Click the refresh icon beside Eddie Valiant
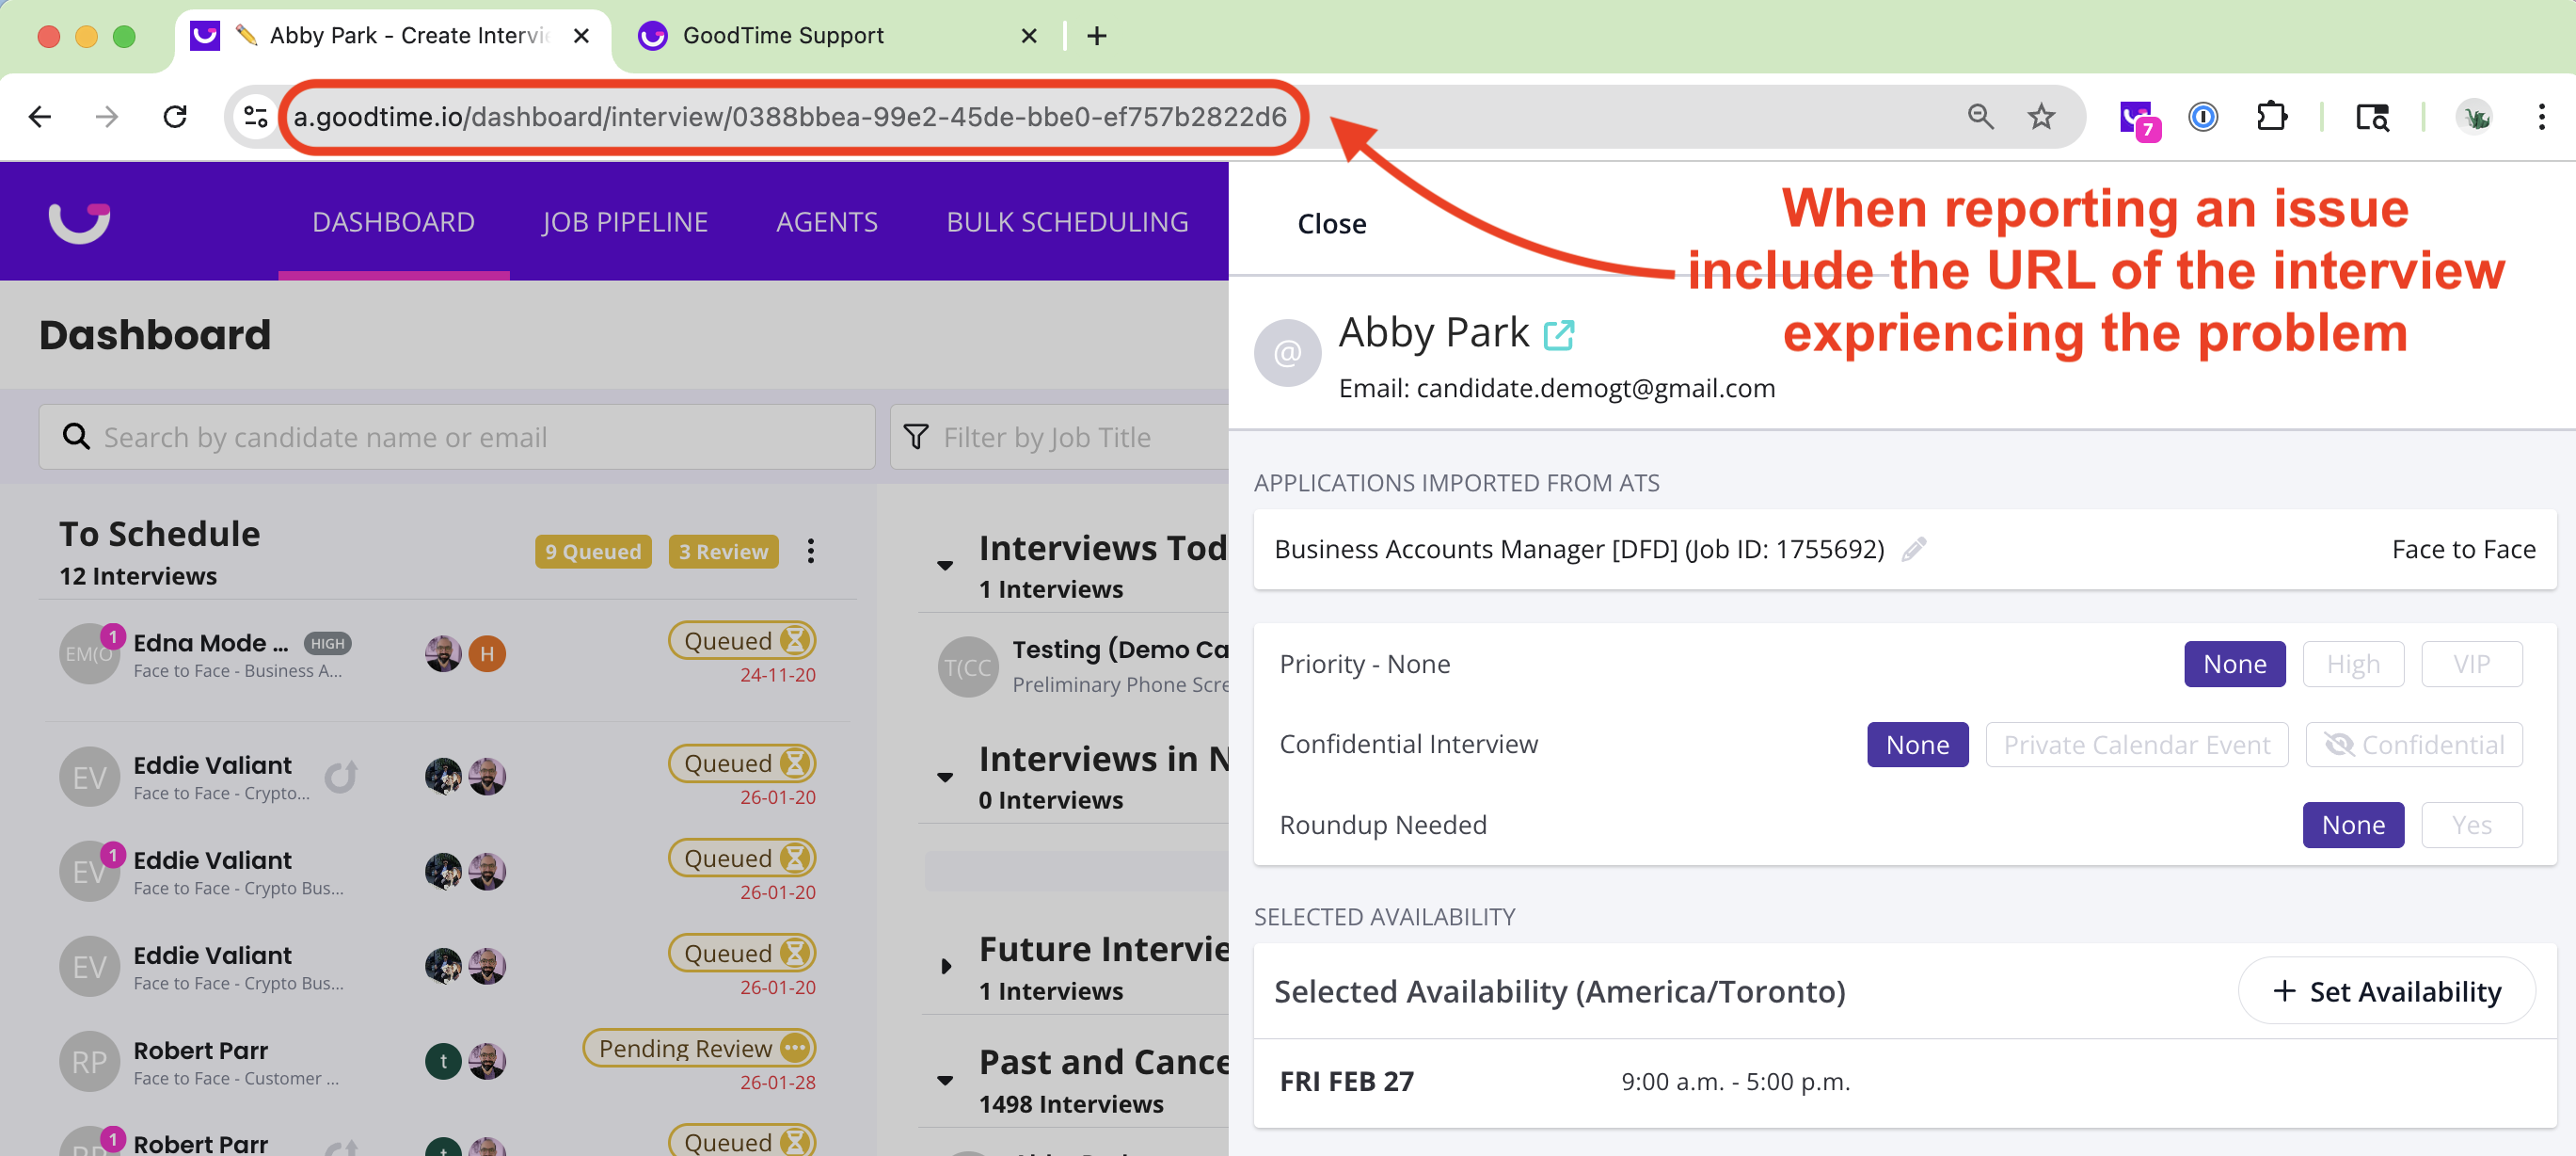 pyautogui.click(x=341, y=777)
